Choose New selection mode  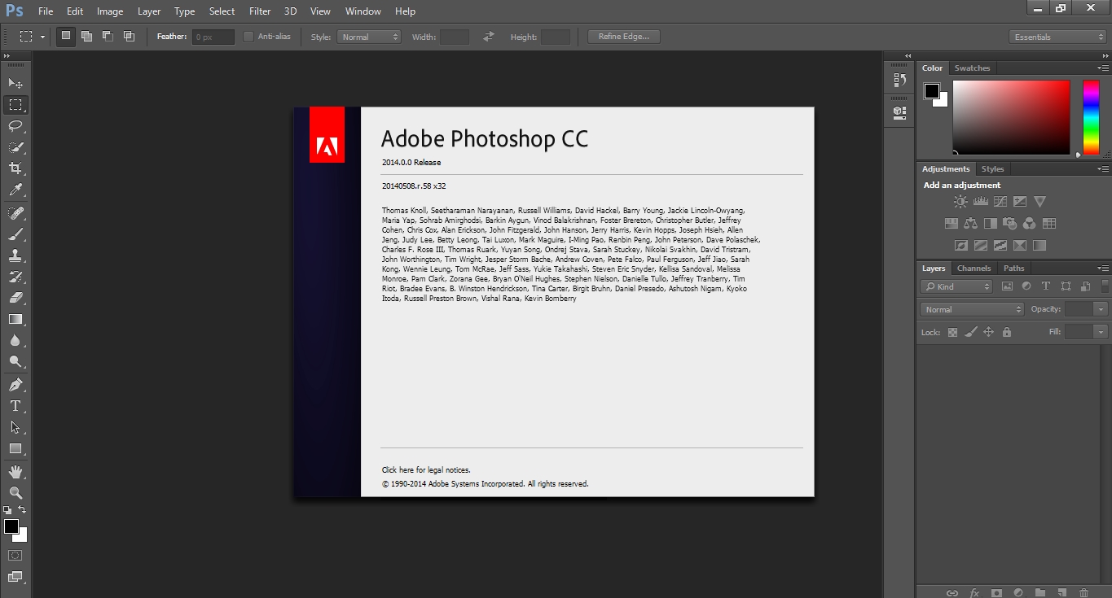pyautogui.click(x=66, y=37)
